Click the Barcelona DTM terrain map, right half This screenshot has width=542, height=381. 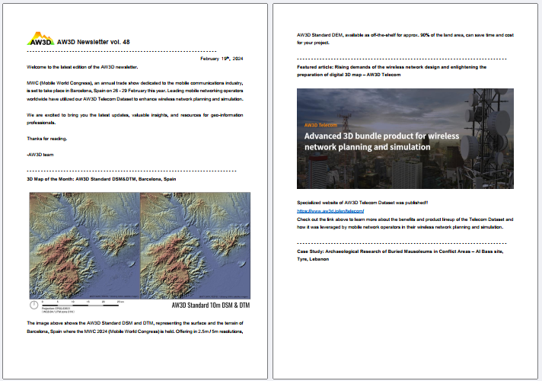(196, 245)
